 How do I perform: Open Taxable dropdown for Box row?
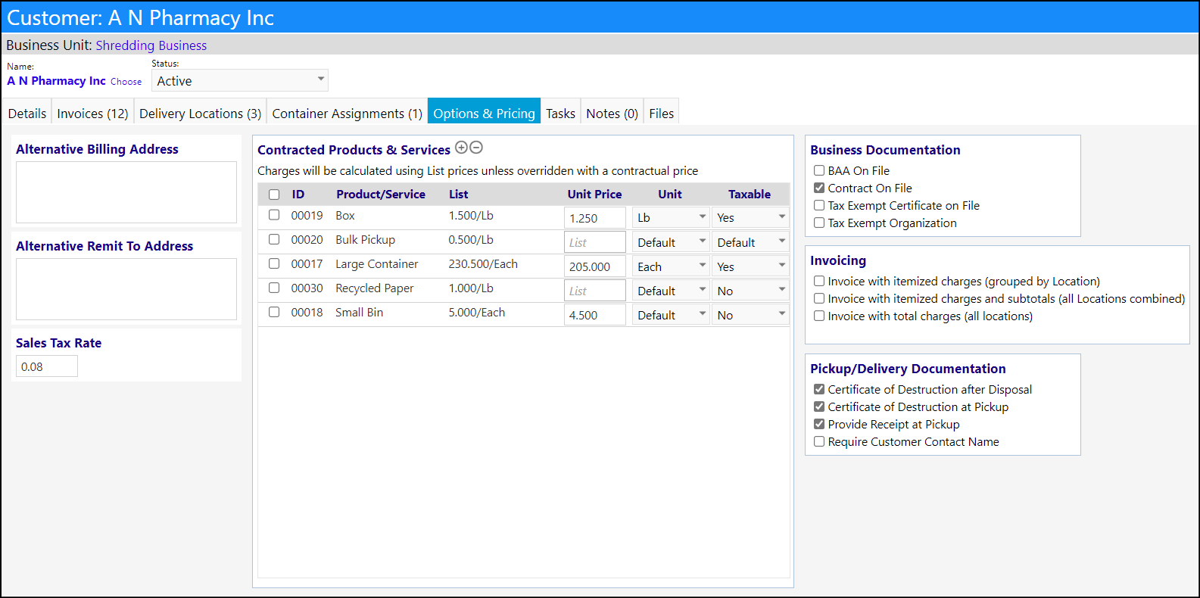750,217
